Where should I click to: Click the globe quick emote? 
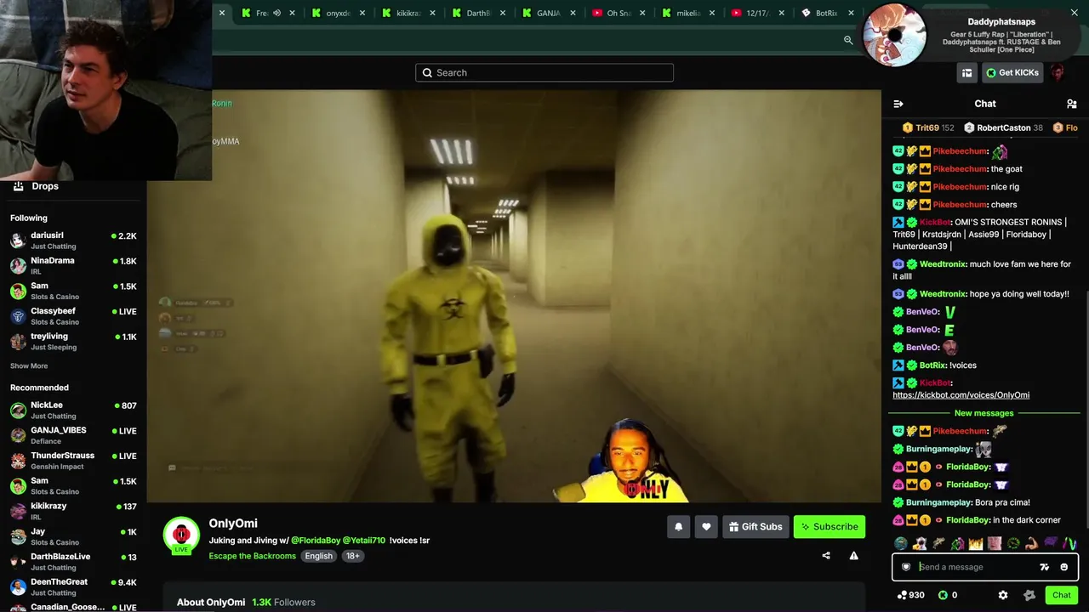[900, 543]
